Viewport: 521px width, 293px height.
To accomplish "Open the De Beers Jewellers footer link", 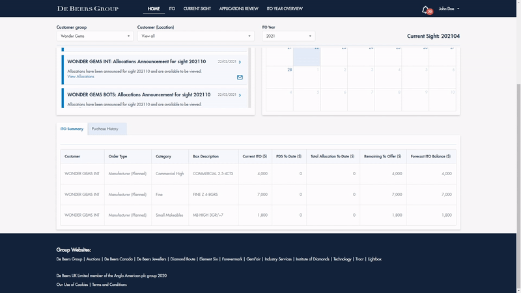I will [x=151, y=259].
